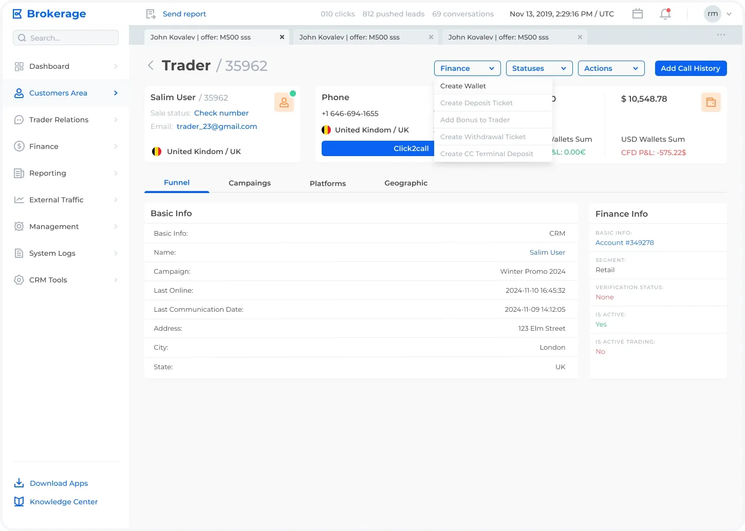Switch to the Geographic tab
This screenshot has height=531, width=745.
406,183
